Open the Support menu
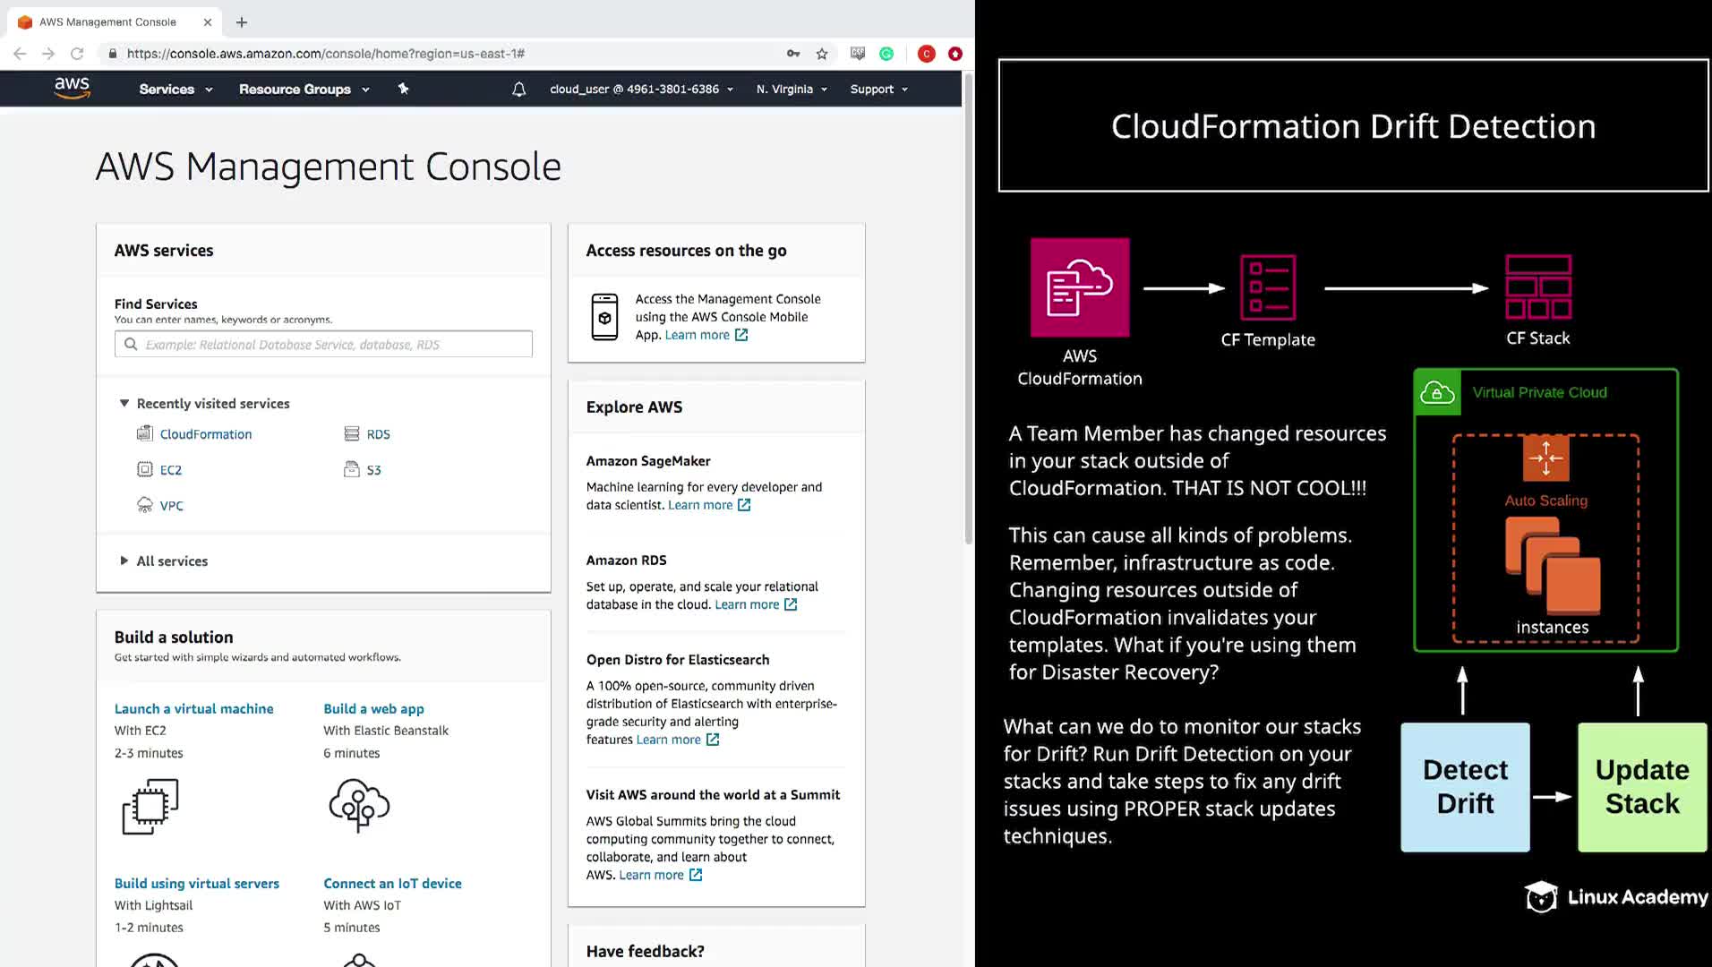This screenshot has height=967, width=1712. pos(878,90)
